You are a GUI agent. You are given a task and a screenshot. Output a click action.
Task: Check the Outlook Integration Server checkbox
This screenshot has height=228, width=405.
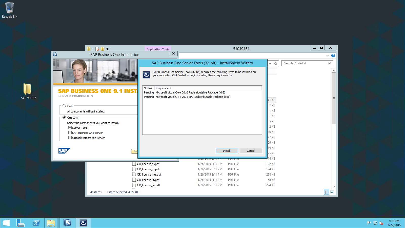70,138
